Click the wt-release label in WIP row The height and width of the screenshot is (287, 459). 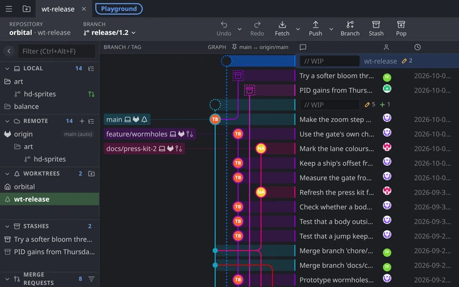coord(380,61)
